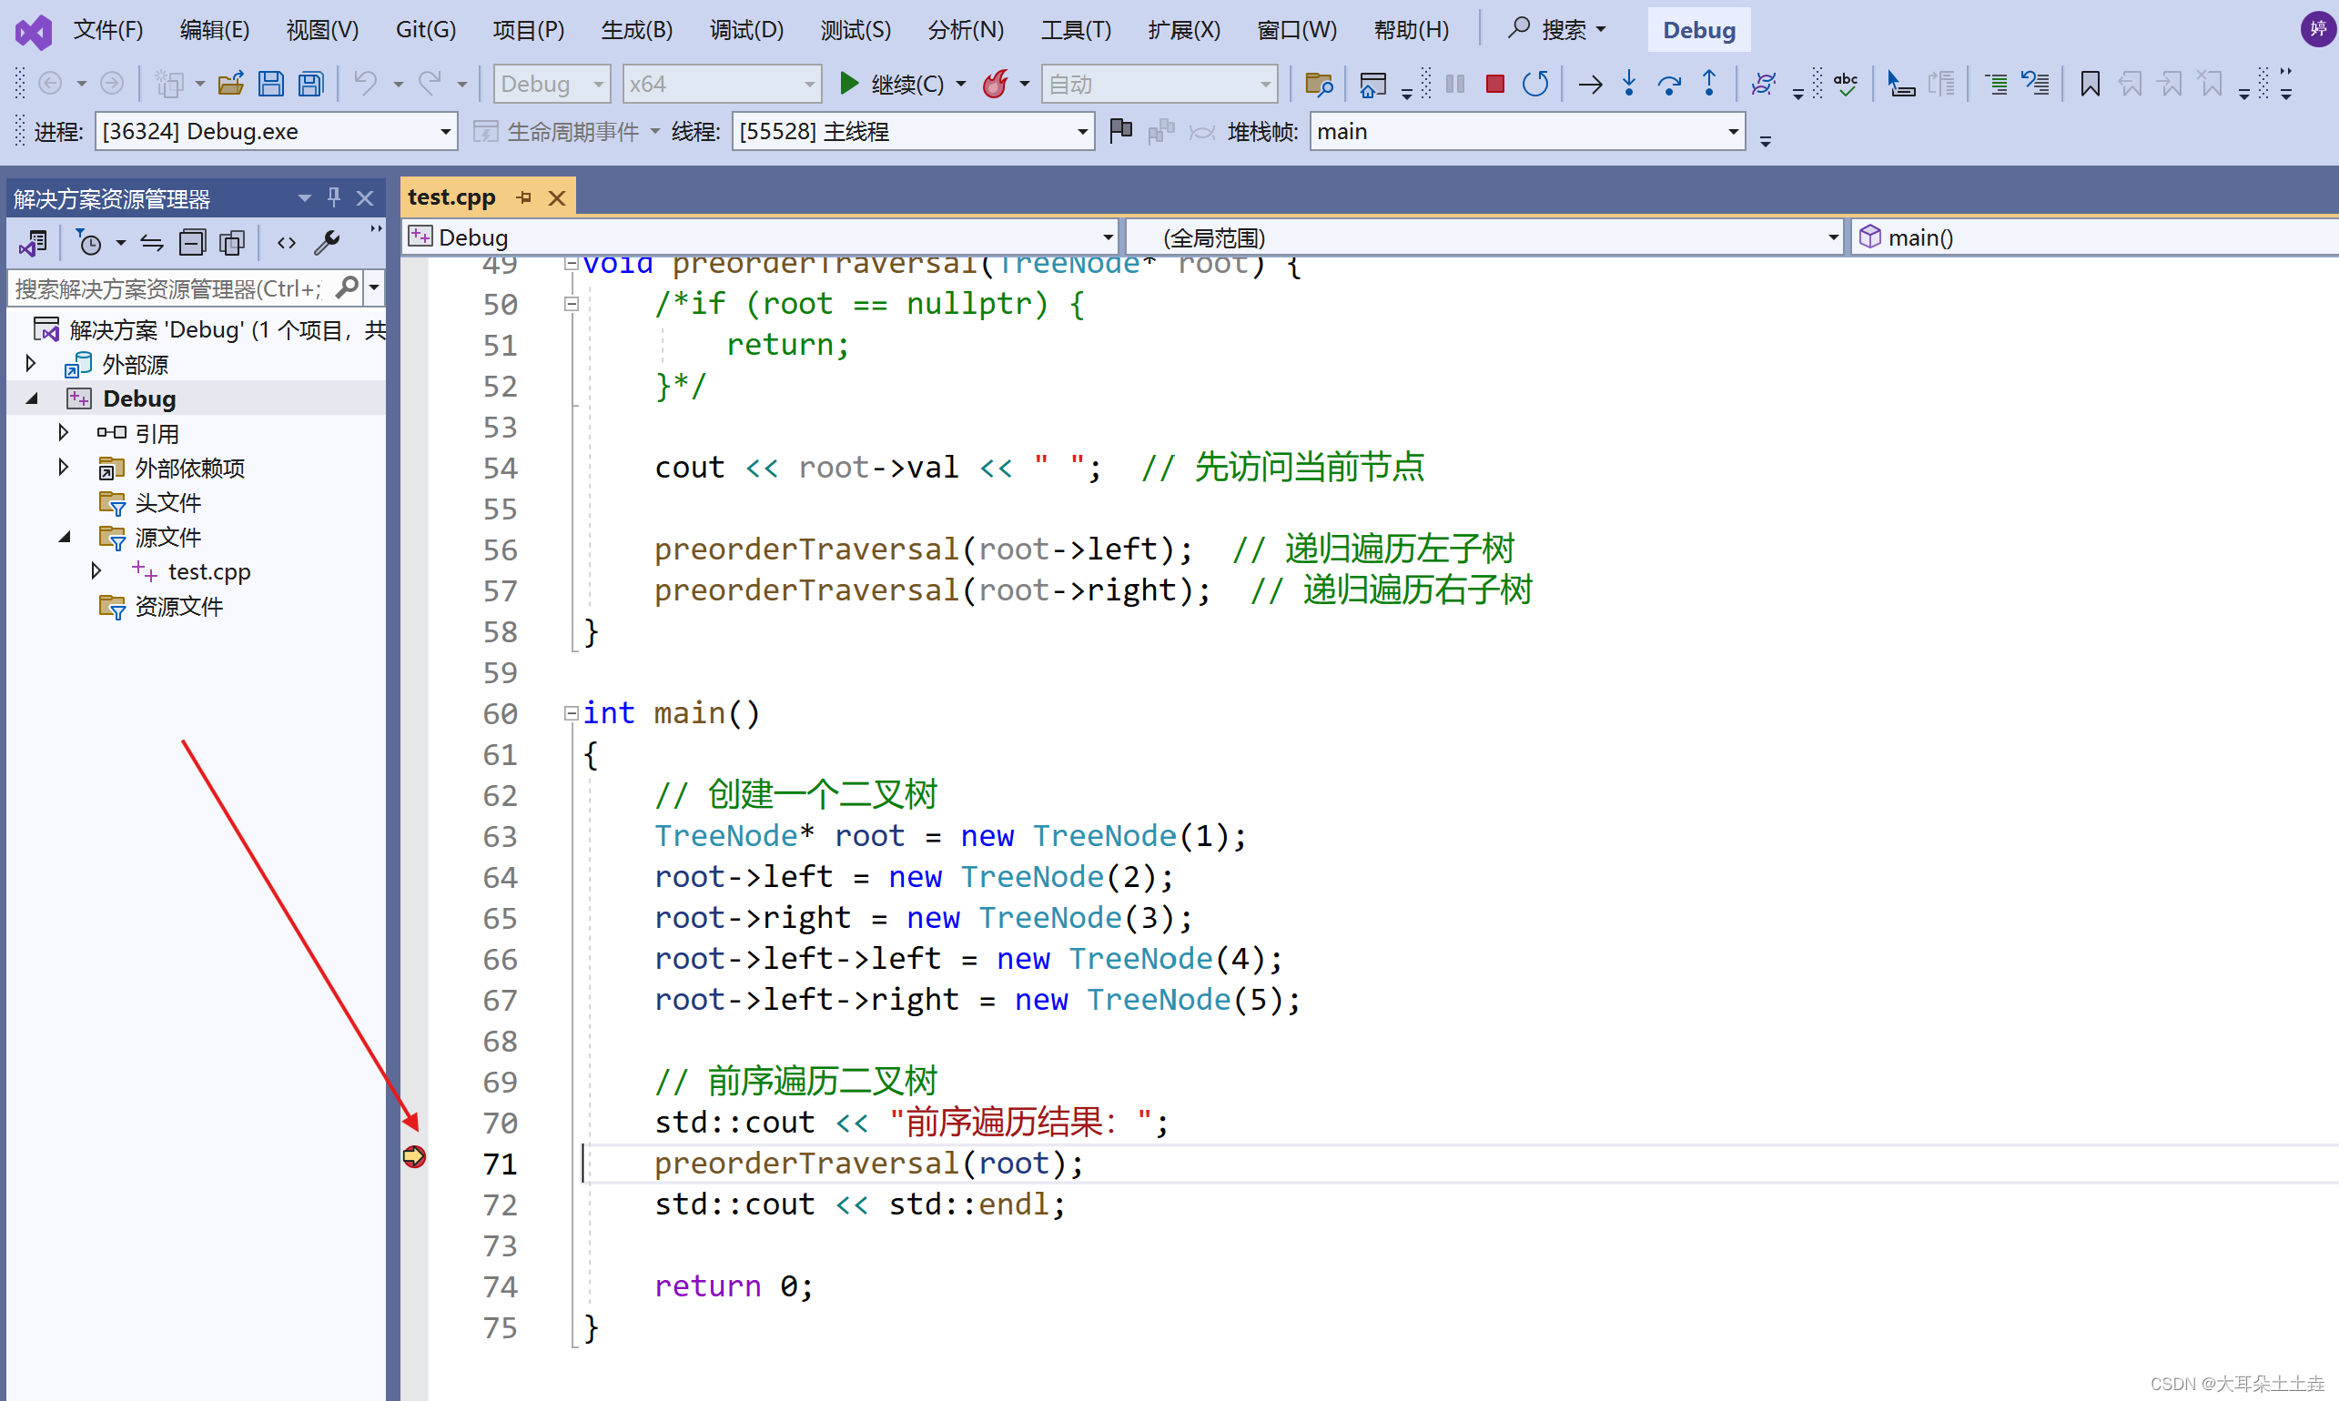Open the 调试(D) menu
Viewport: 2339px width, 1401px height.
(746, 30)
